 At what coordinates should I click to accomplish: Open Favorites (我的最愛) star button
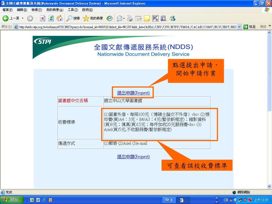click(x=93, y=18)
